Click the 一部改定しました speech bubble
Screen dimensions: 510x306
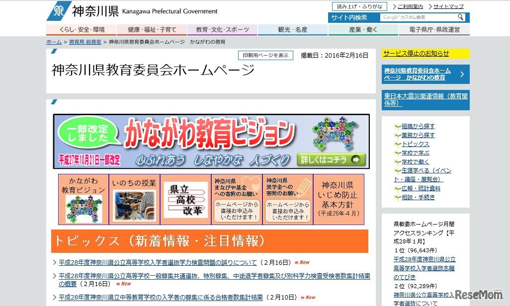(x=88, y=133)
